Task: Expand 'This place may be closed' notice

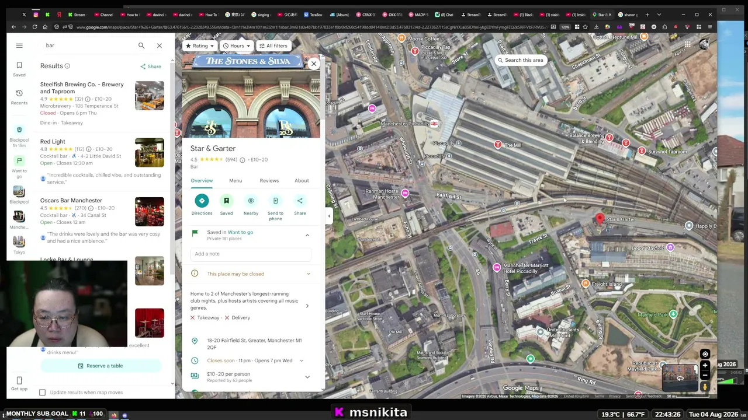Action: 309,274
